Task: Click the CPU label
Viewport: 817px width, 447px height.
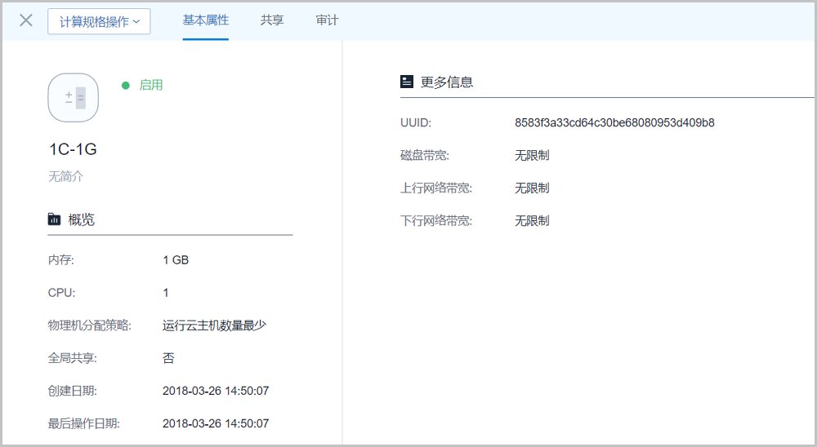Action: [x=61, y=293]
